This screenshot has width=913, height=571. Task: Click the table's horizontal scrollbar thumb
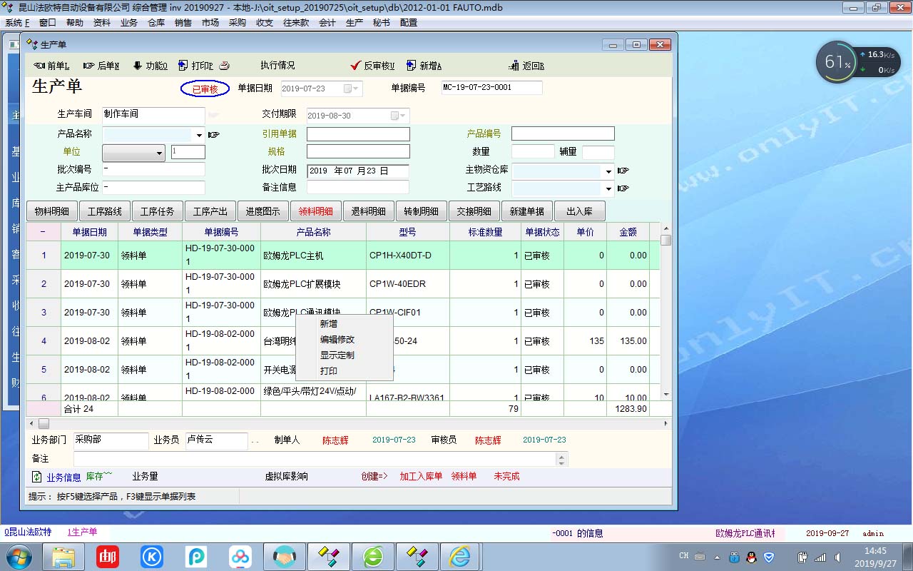pyautogui.click(x=44, y=423)
